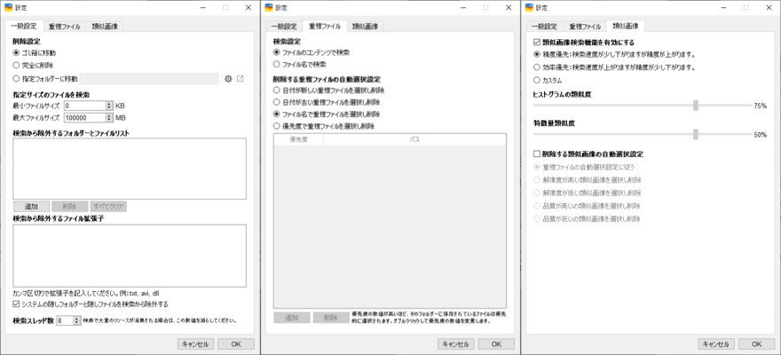The height and width of the screenshot is (355, 781).
Task: Click the 最大ファイルサイズ value field
Action: (84, 118)
